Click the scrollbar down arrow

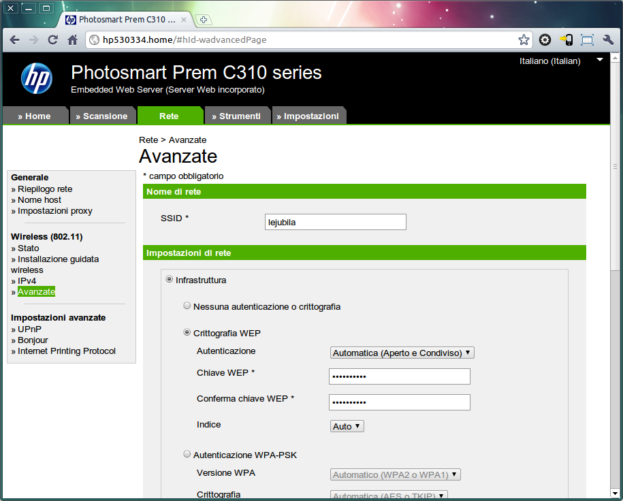(615, 494)
